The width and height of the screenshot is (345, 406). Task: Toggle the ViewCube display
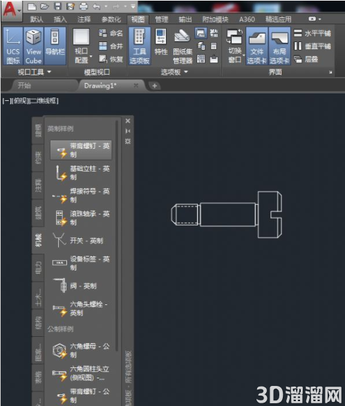34,46
